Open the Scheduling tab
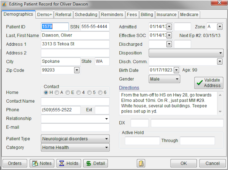 pos(86,14)
